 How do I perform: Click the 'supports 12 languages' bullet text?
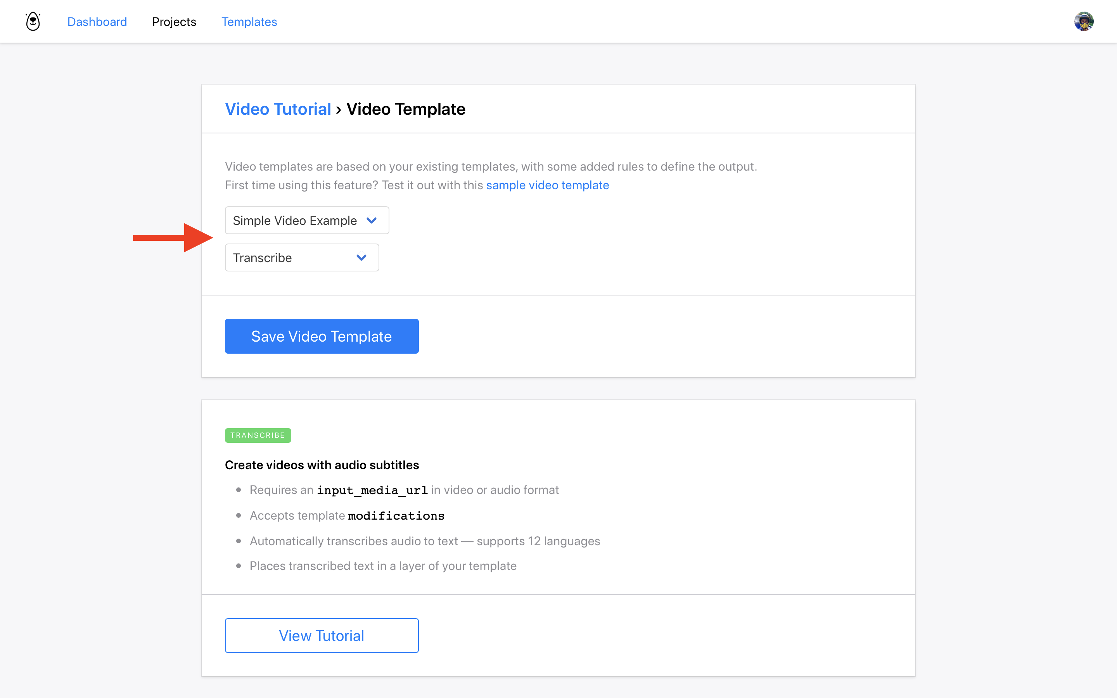(x=538, y=541)
